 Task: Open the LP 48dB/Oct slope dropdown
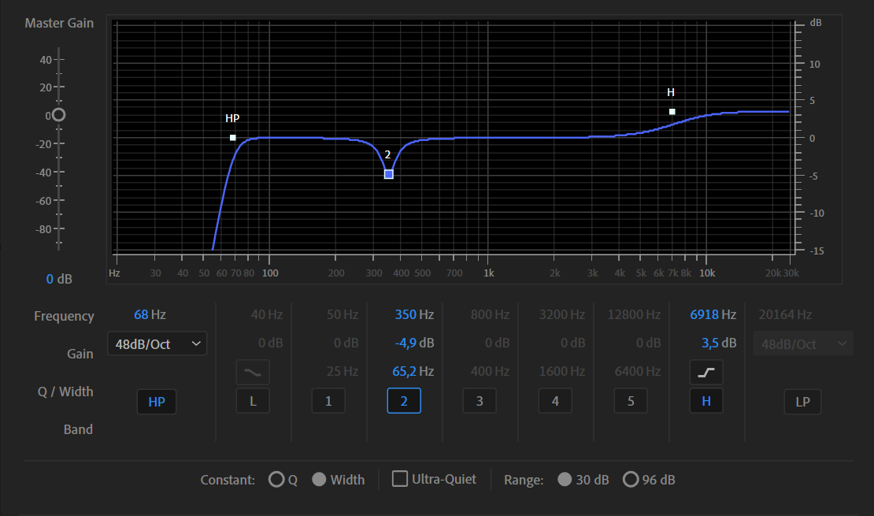click(803, 343)
